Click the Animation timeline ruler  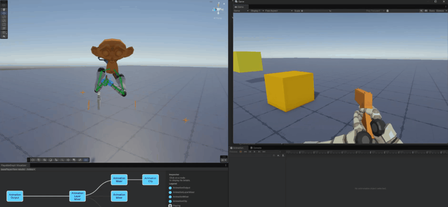[367, 152]
